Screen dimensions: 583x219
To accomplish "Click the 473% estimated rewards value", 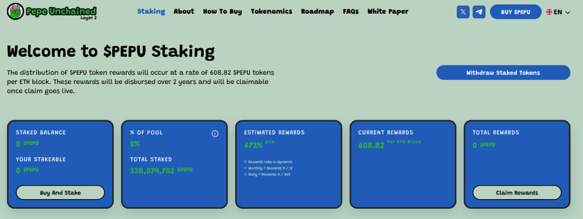I will coord(253,145).
